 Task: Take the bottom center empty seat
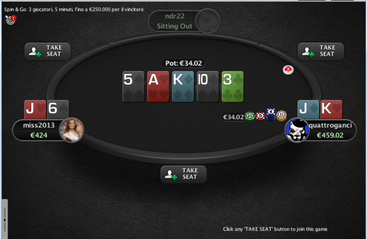(x=184, y=174)
